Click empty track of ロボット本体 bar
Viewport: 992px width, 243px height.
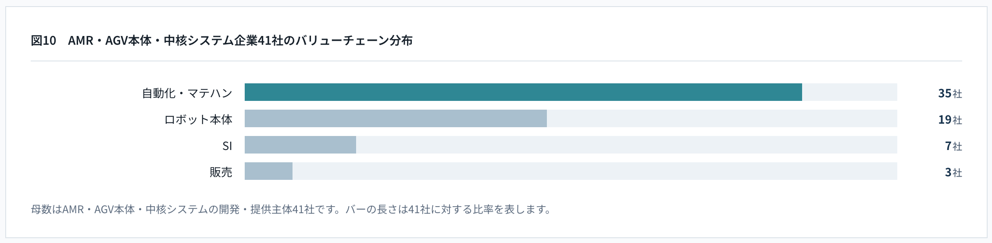pyautogui.click(x=722, y=118)
